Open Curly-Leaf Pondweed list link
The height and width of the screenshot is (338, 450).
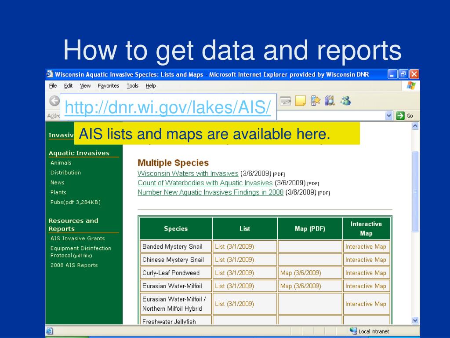(234, 273)
